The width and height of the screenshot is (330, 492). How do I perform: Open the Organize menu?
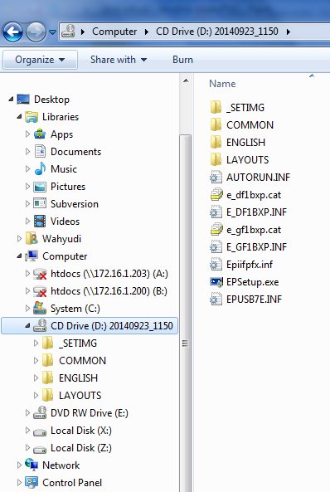click(40, 60)
